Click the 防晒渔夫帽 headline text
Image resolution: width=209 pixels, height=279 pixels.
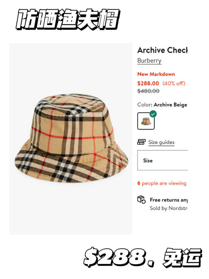coord(68,19)
